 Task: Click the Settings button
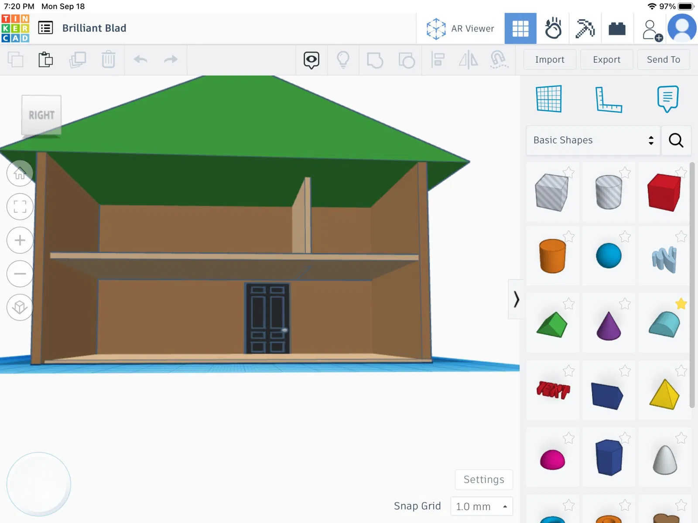click(x=484, y=479)
